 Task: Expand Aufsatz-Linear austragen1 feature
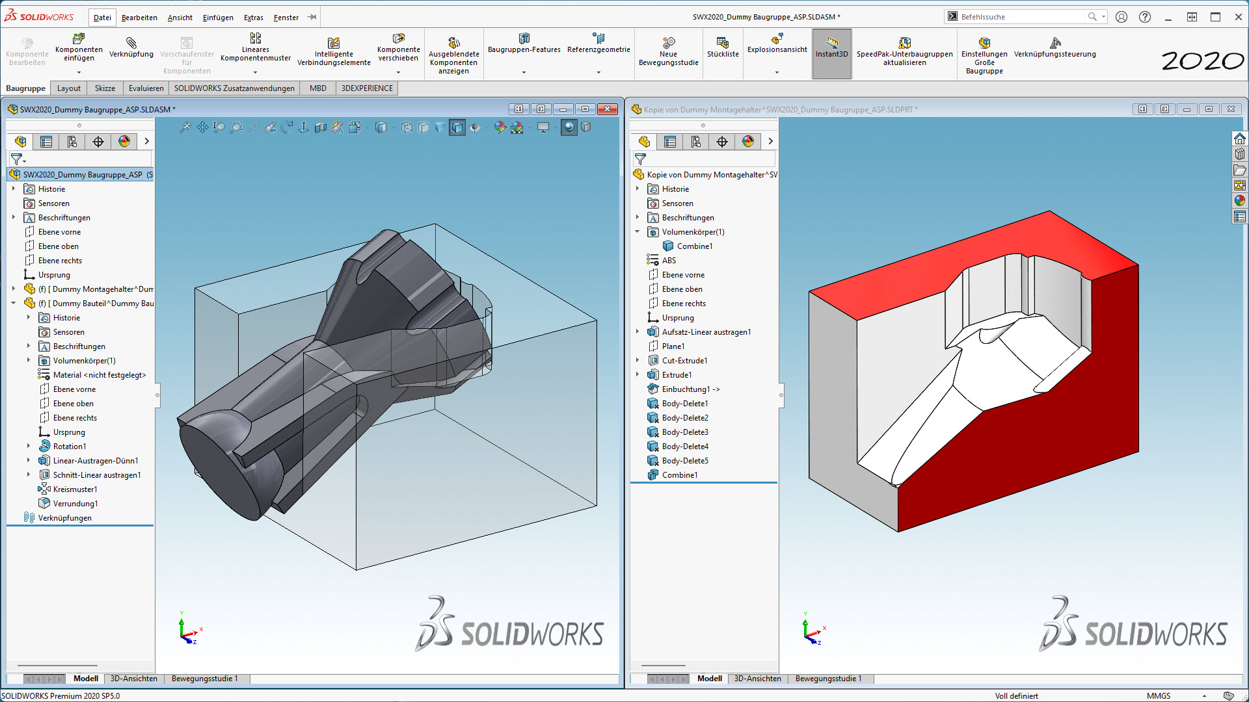point(638,332)
